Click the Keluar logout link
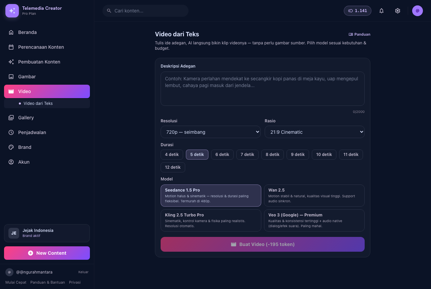Screen dimensions: 431x289 [84, 272]
